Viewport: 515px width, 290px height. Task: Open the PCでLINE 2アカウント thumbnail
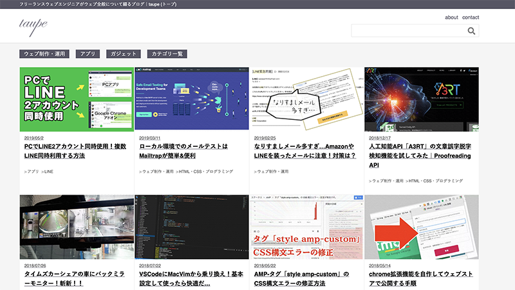click(x=77, y=99)
